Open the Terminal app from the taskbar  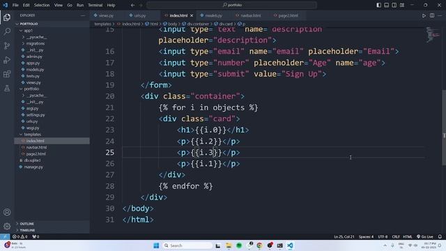[x=280, y=245]
